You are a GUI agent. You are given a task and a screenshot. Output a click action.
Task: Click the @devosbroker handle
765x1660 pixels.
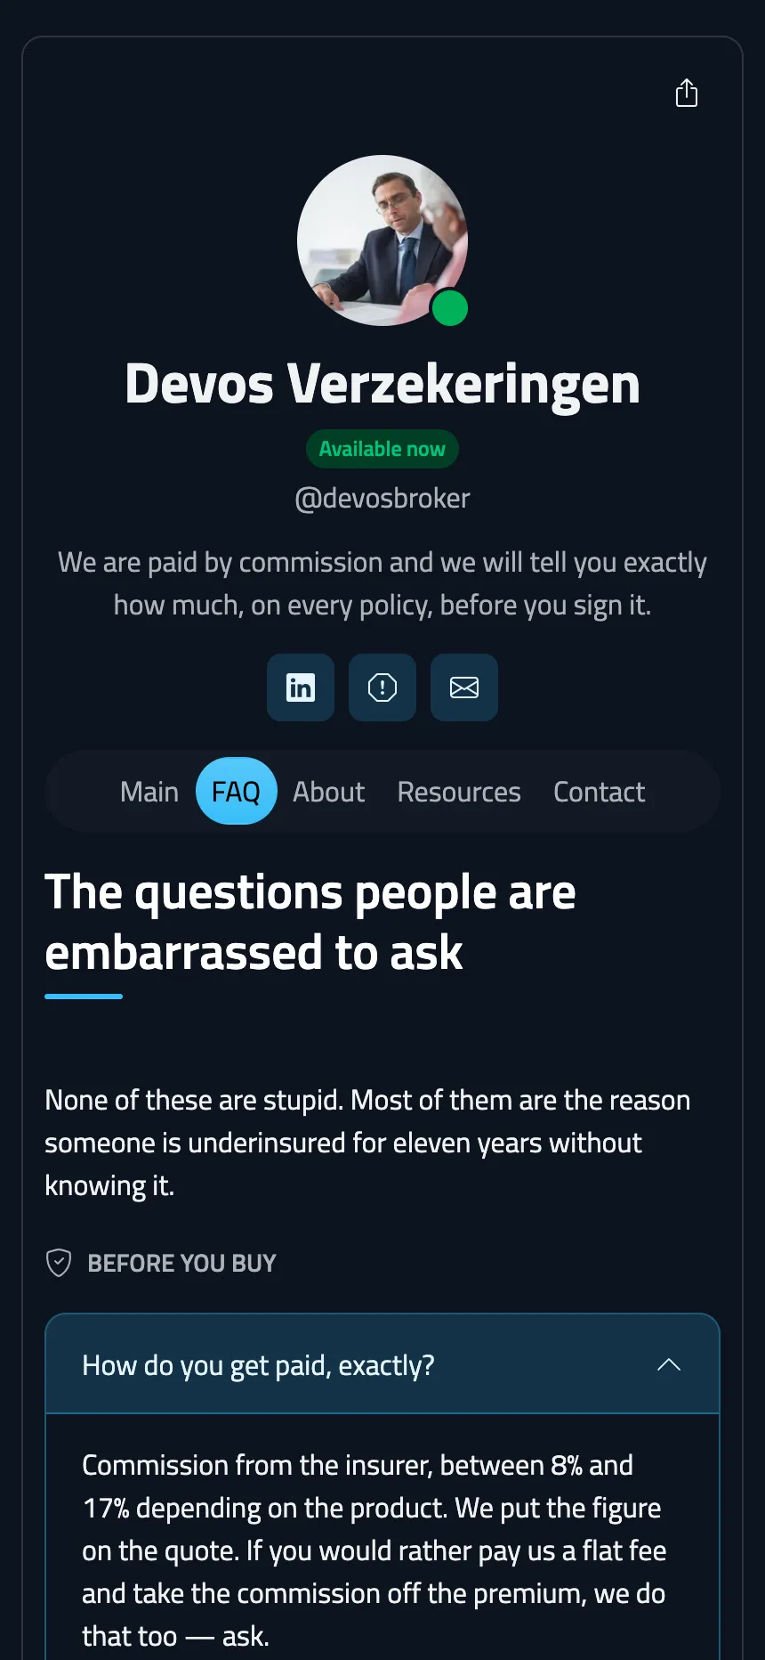point(382,499)
